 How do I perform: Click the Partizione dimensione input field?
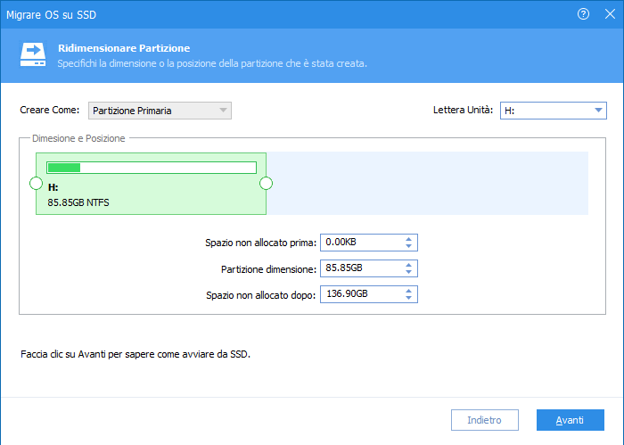(x=359, y=268)
